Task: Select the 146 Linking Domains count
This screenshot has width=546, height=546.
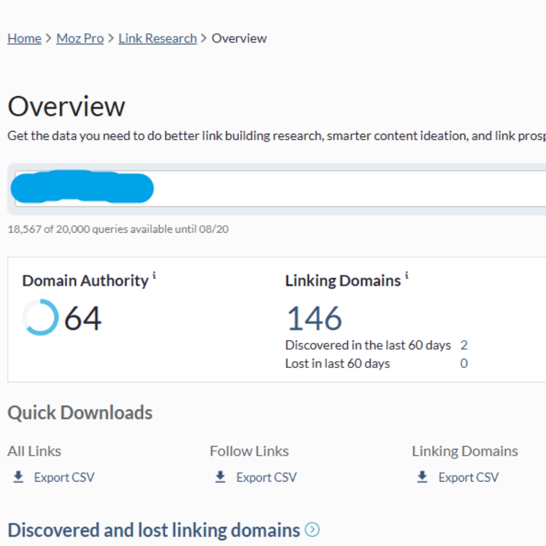Action: point(315,318)
